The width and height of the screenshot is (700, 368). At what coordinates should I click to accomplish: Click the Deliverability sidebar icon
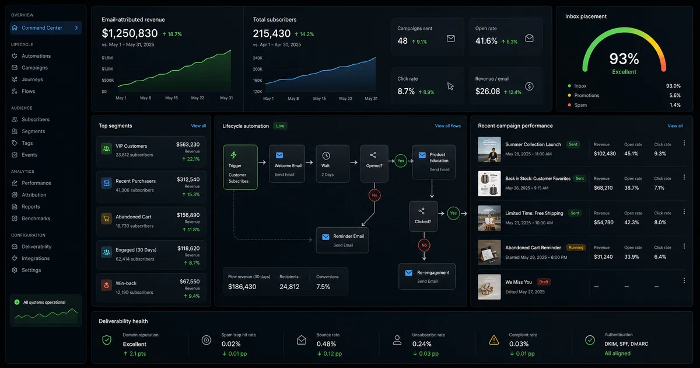pos(15,247)
